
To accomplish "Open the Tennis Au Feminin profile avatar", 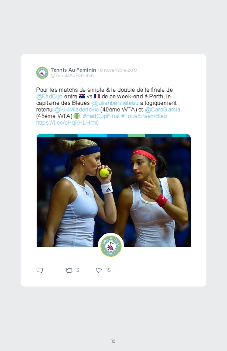I will point(42,73).
